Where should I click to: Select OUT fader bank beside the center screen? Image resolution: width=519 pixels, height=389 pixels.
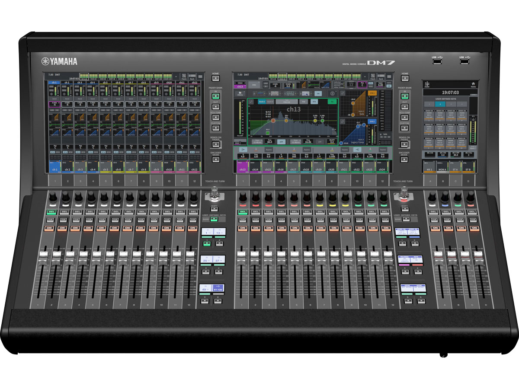[x=405, y=106]
